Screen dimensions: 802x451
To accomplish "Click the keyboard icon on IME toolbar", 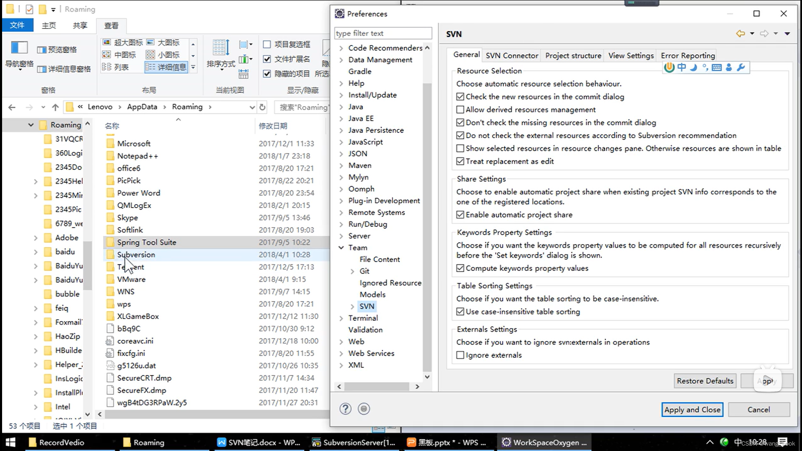I will (x=717, y=68).
